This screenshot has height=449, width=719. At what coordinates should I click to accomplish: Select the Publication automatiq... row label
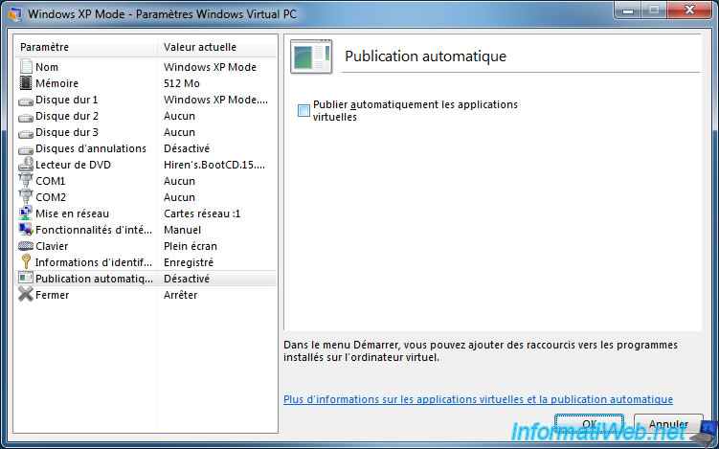tap(94, 279)
